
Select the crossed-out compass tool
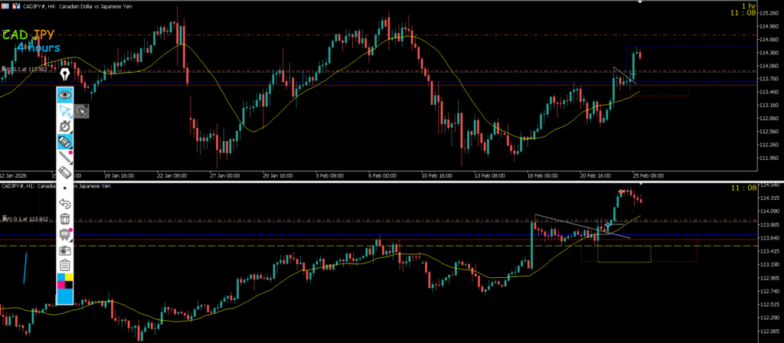(65, 126)
